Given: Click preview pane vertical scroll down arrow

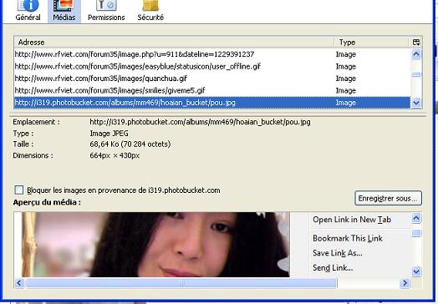Looking at the screenshot, I should coord(416,271).
